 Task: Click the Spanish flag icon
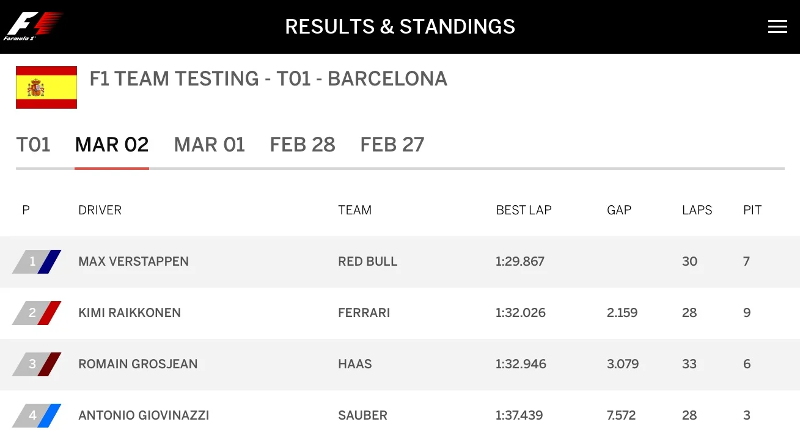(x=46, y=87)
